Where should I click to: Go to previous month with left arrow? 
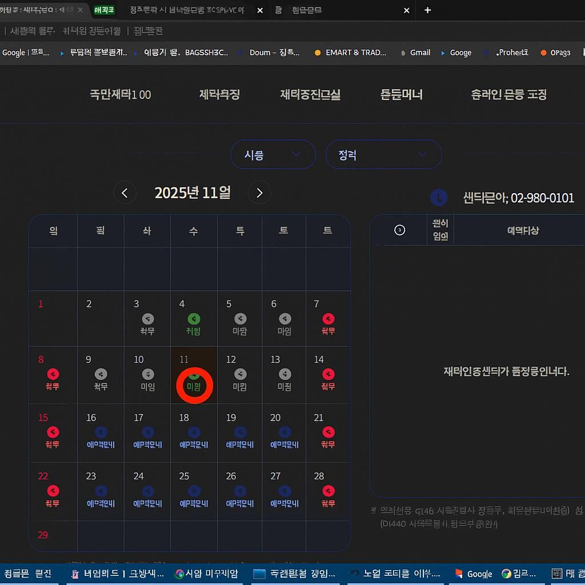pos(125,193)
